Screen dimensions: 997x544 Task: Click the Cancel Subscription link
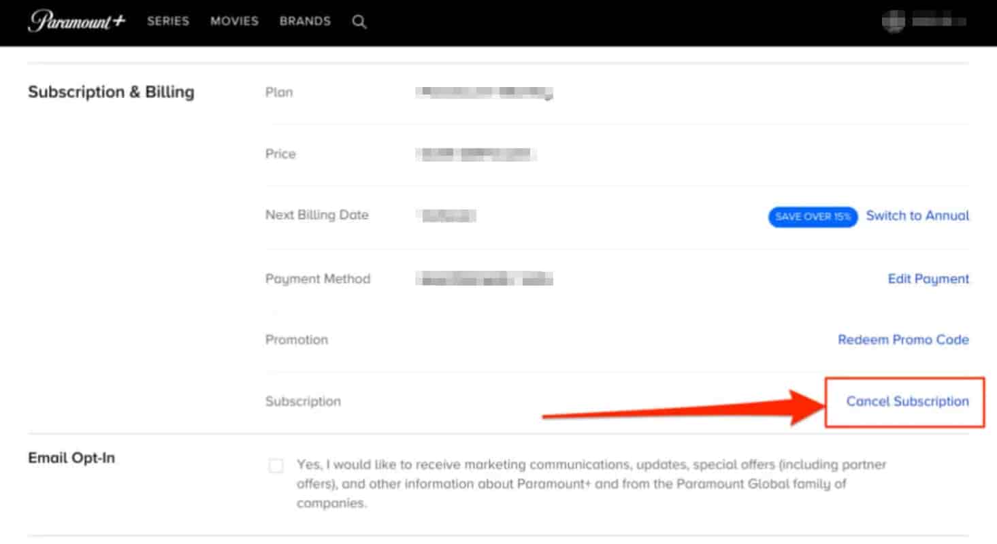(x=906, y=401)
